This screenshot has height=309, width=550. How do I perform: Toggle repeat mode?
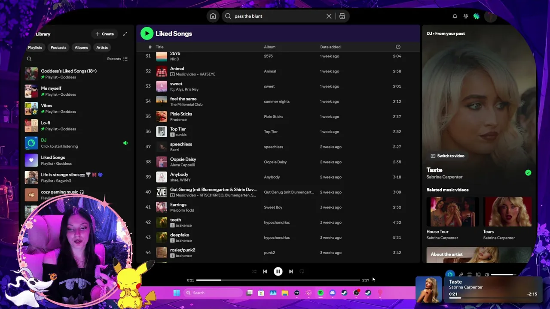(x=302, y=271)
